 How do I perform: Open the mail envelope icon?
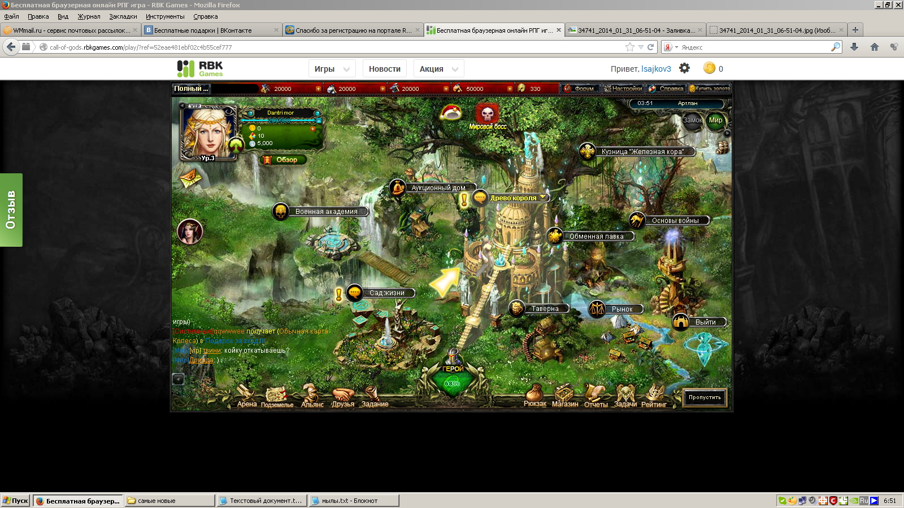[190, 179]
